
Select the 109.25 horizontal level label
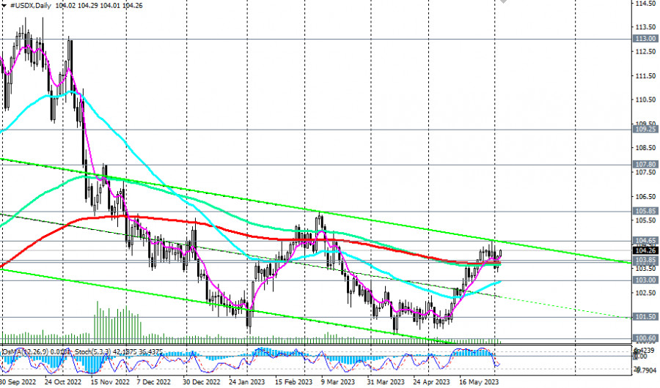tap(645, 129)
